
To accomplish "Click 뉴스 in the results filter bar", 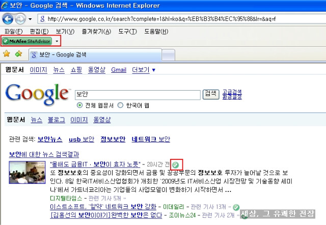I will tap(36, 120).
